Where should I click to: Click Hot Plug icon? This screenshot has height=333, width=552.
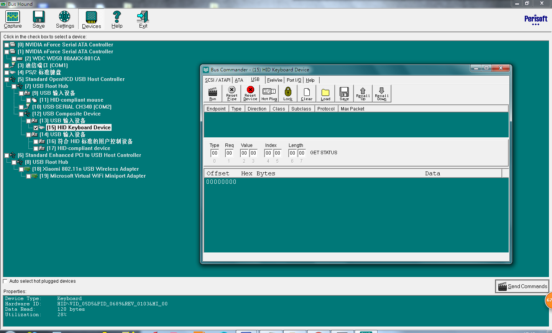tap(269, 94)
